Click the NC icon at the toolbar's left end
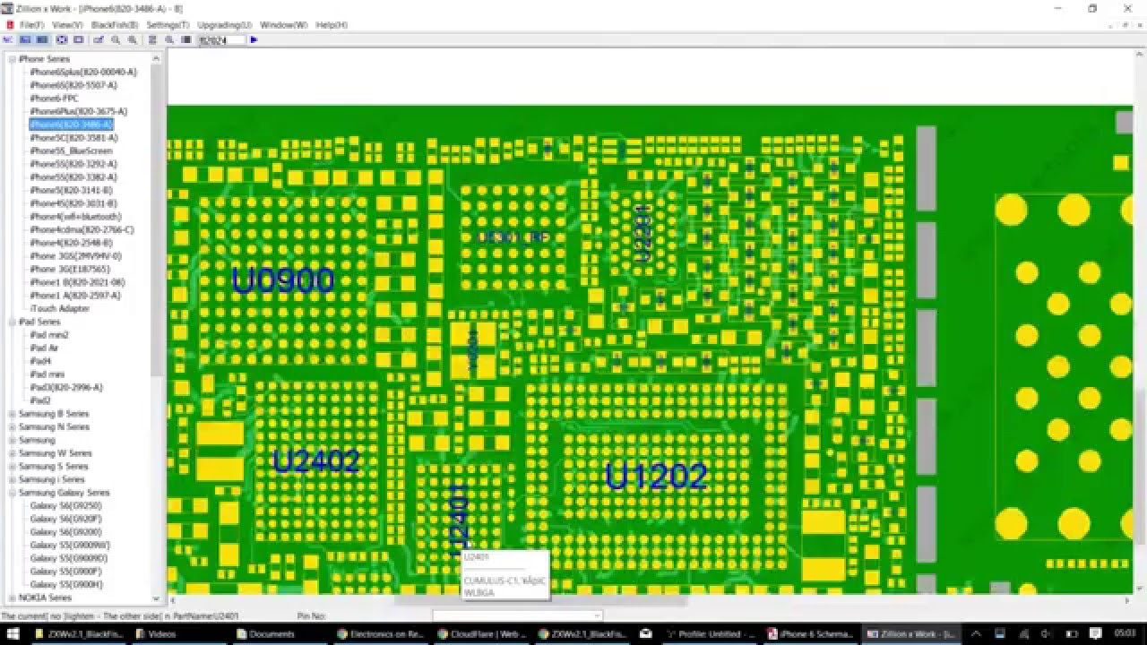The height and width of the screenshot is (645, 1147). [x=8, y=40]
